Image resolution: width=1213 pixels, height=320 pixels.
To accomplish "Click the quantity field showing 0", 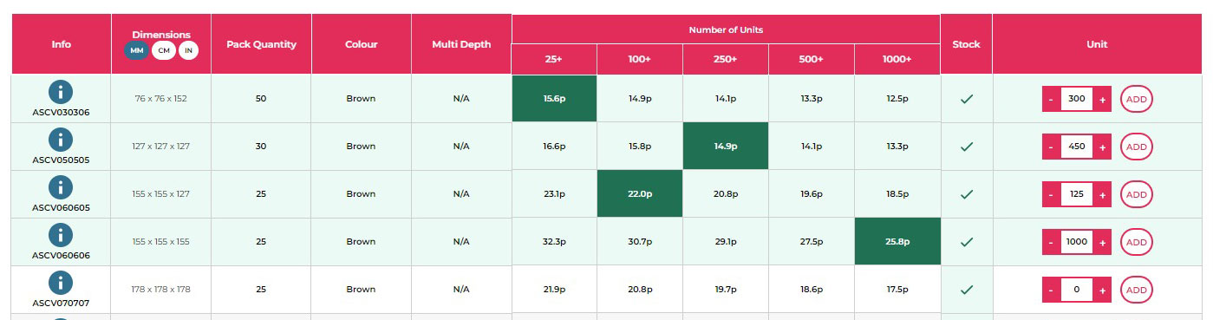I will pyautogui.click(x=1077, y=290).
